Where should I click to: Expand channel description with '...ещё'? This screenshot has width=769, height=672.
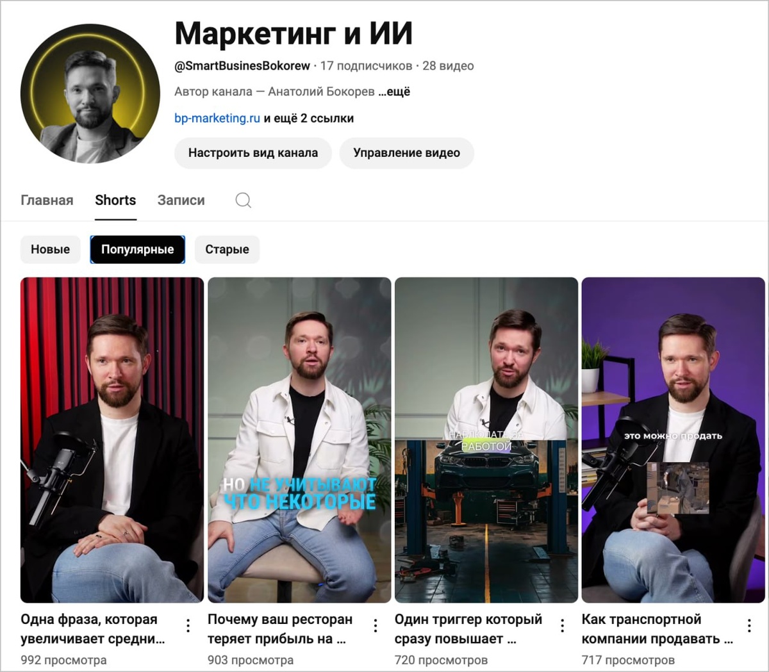394,92
